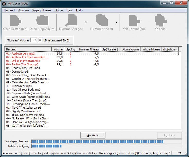Select 13 - Over Again (Bonus Track).mp3
Viewport: 189px width, 157px height.
(28, 97)
